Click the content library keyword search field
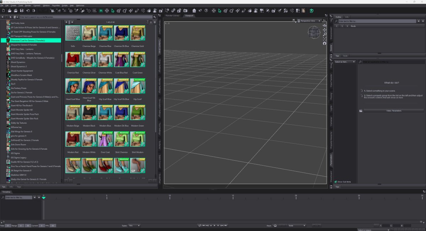The width and height of the screenshot is (426, 231). click(x=86, y=17)
